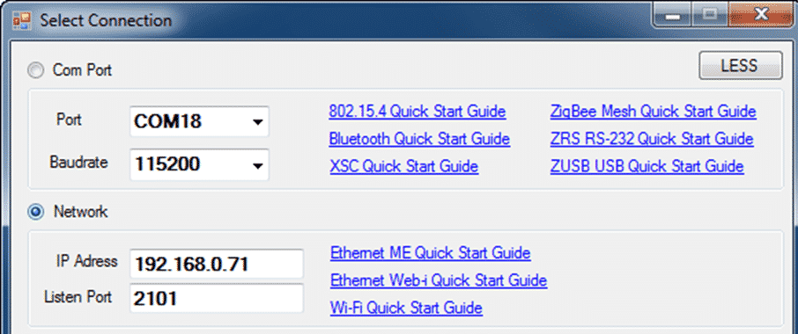Open Ethernet Web-i Quick Start Guide link
Screen dimensions: 798x334
[x=439, y=280]
